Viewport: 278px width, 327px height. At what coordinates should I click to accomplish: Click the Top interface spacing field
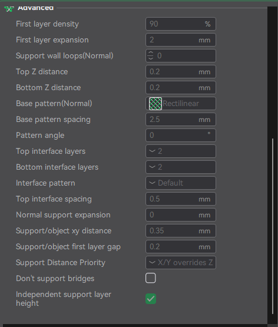(181, 199)
